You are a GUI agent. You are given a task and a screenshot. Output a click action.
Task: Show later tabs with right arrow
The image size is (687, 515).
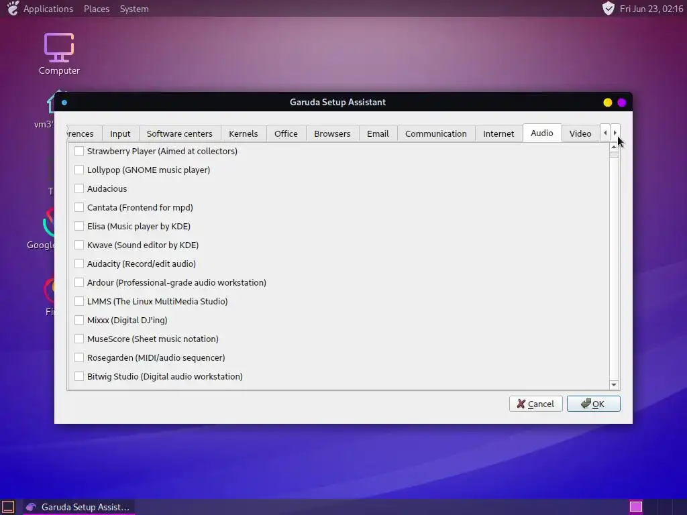click(615, 133)
